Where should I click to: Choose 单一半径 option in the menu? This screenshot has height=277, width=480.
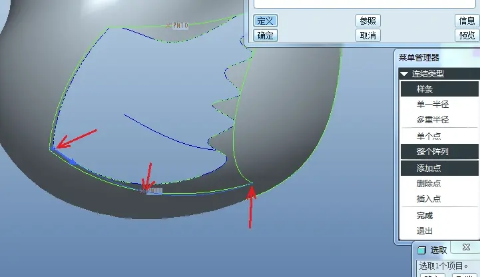439,105
